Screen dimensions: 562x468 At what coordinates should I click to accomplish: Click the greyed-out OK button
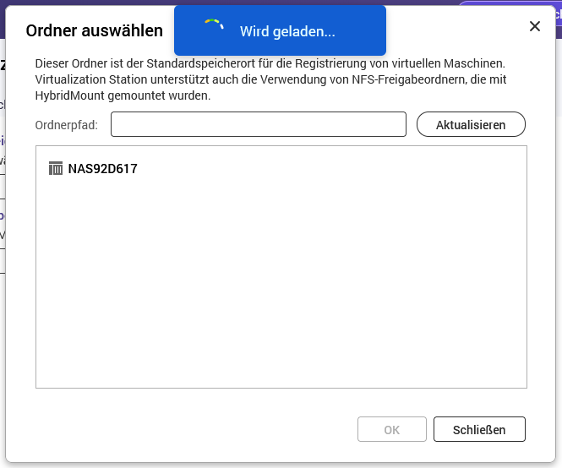pyautogui.click(x=391, y=429)
